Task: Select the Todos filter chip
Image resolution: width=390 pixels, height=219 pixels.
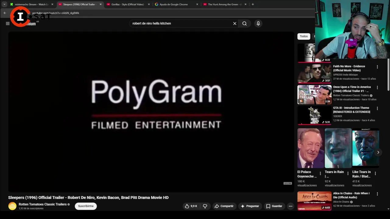Action: click(x=304, y=36)
